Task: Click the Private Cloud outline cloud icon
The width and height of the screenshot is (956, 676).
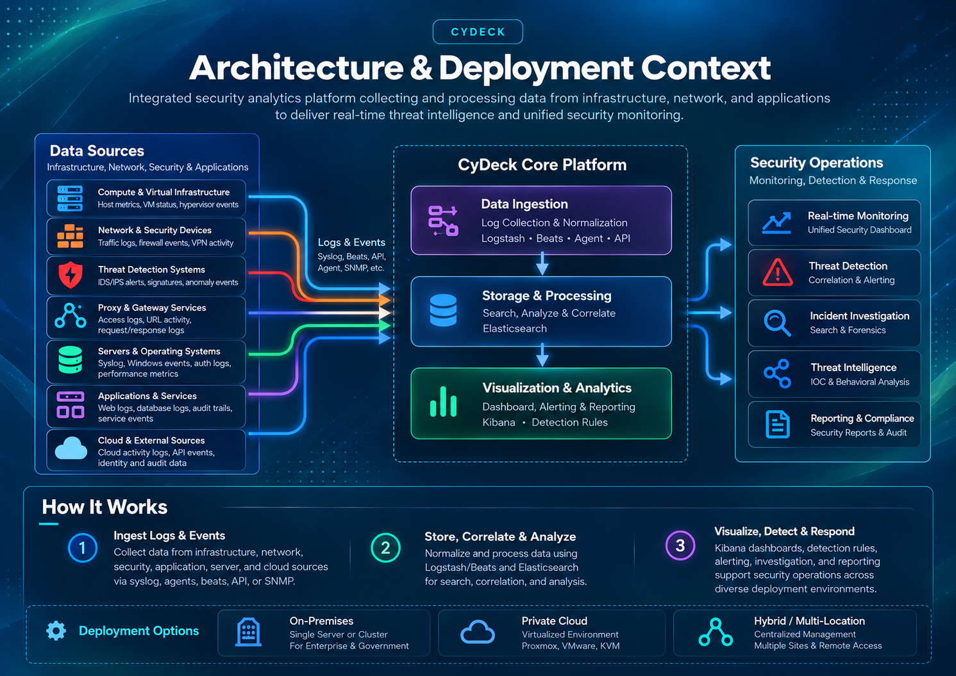Action: (478, 632)
